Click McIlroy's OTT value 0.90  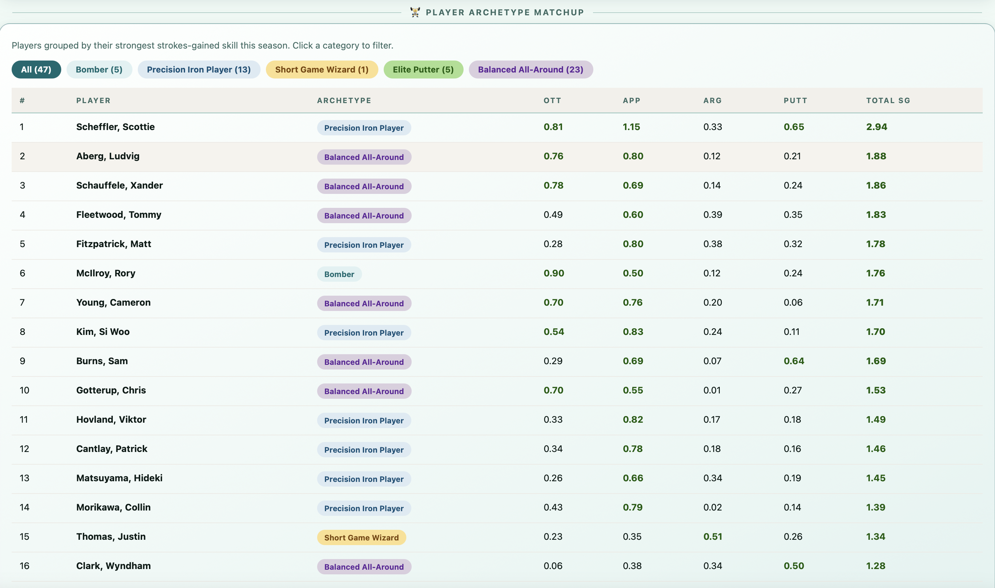point(554,273)
